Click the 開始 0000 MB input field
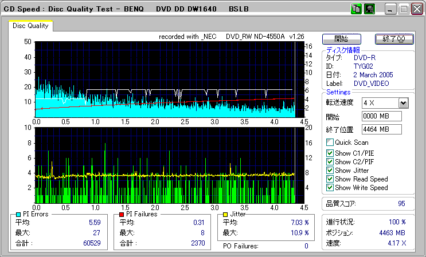Viewport: 426px width, 257px height. pos(381,116)
